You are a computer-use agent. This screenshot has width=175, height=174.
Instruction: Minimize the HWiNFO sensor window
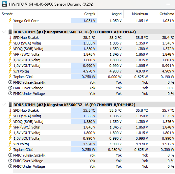(x=168, y=4)
